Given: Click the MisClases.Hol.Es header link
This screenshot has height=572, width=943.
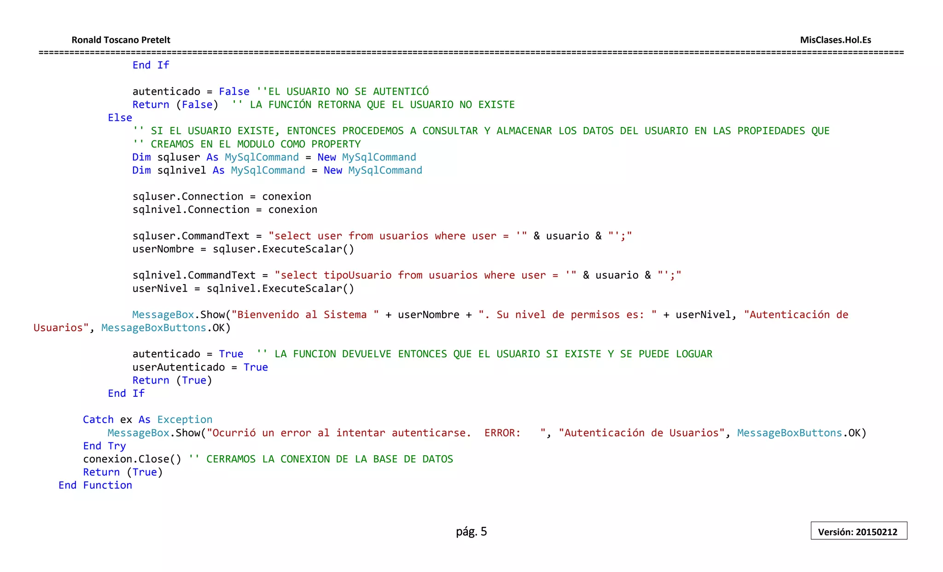Looking at the screenshot, I should coord(835,40).
